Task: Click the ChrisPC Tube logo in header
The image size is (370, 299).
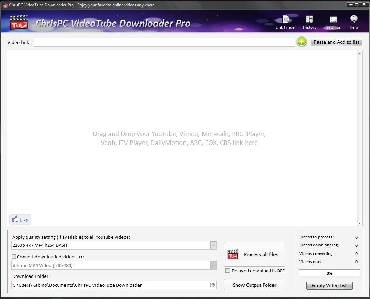Action: [19, 22]
